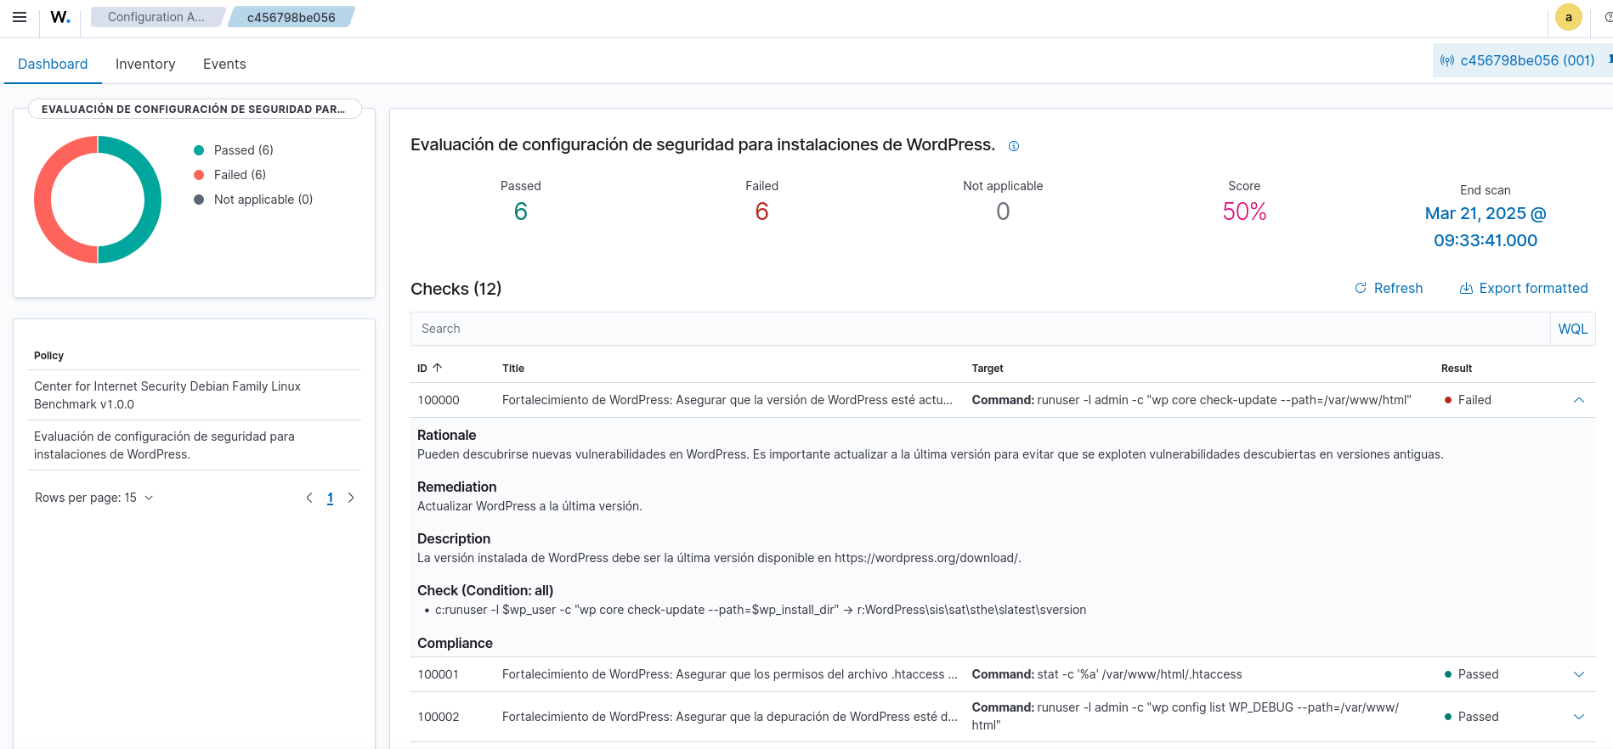1613x749 pixels.
Task: Open Configuration A... breadcrumb
Action: [x=156, y=17]
